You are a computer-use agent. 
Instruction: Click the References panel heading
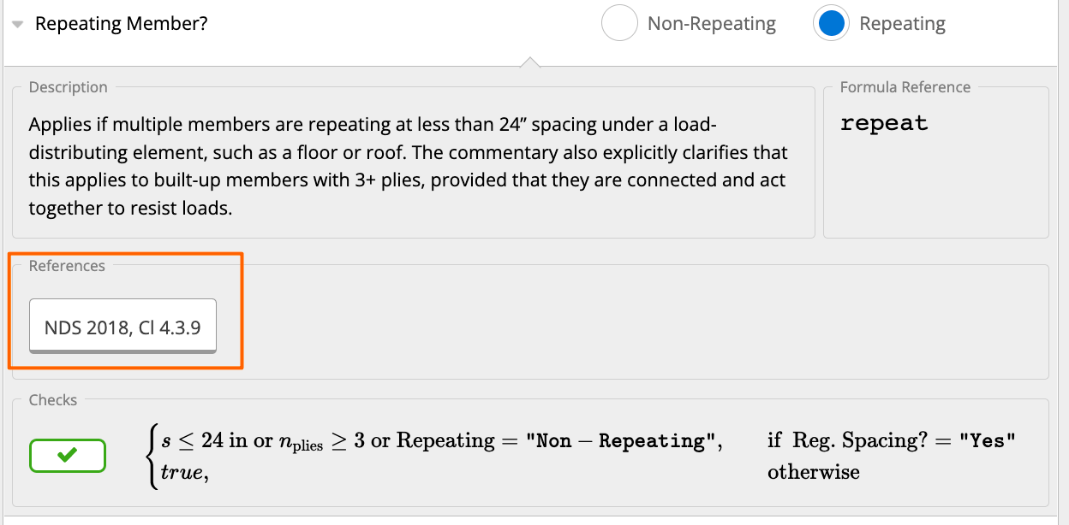[67, 266]
